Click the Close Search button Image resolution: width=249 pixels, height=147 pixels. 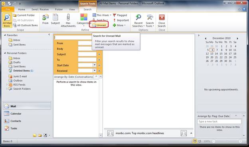point(162,21)
